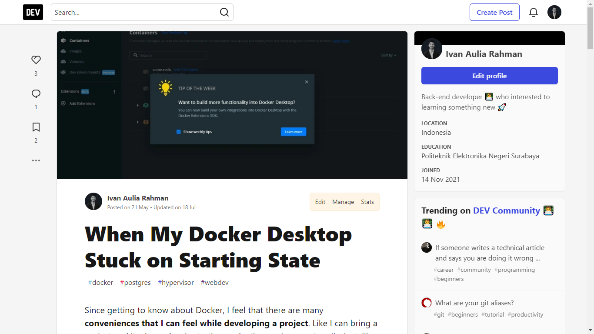Open notifications bell icon
The height and width of the screenshot is (334, 594).
coord(534,12)
